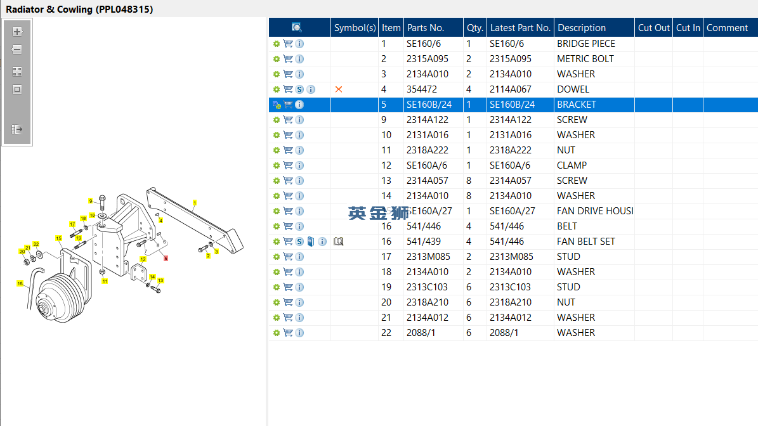
Task: Click the search icon in table header
Action: tap(297, 27)
